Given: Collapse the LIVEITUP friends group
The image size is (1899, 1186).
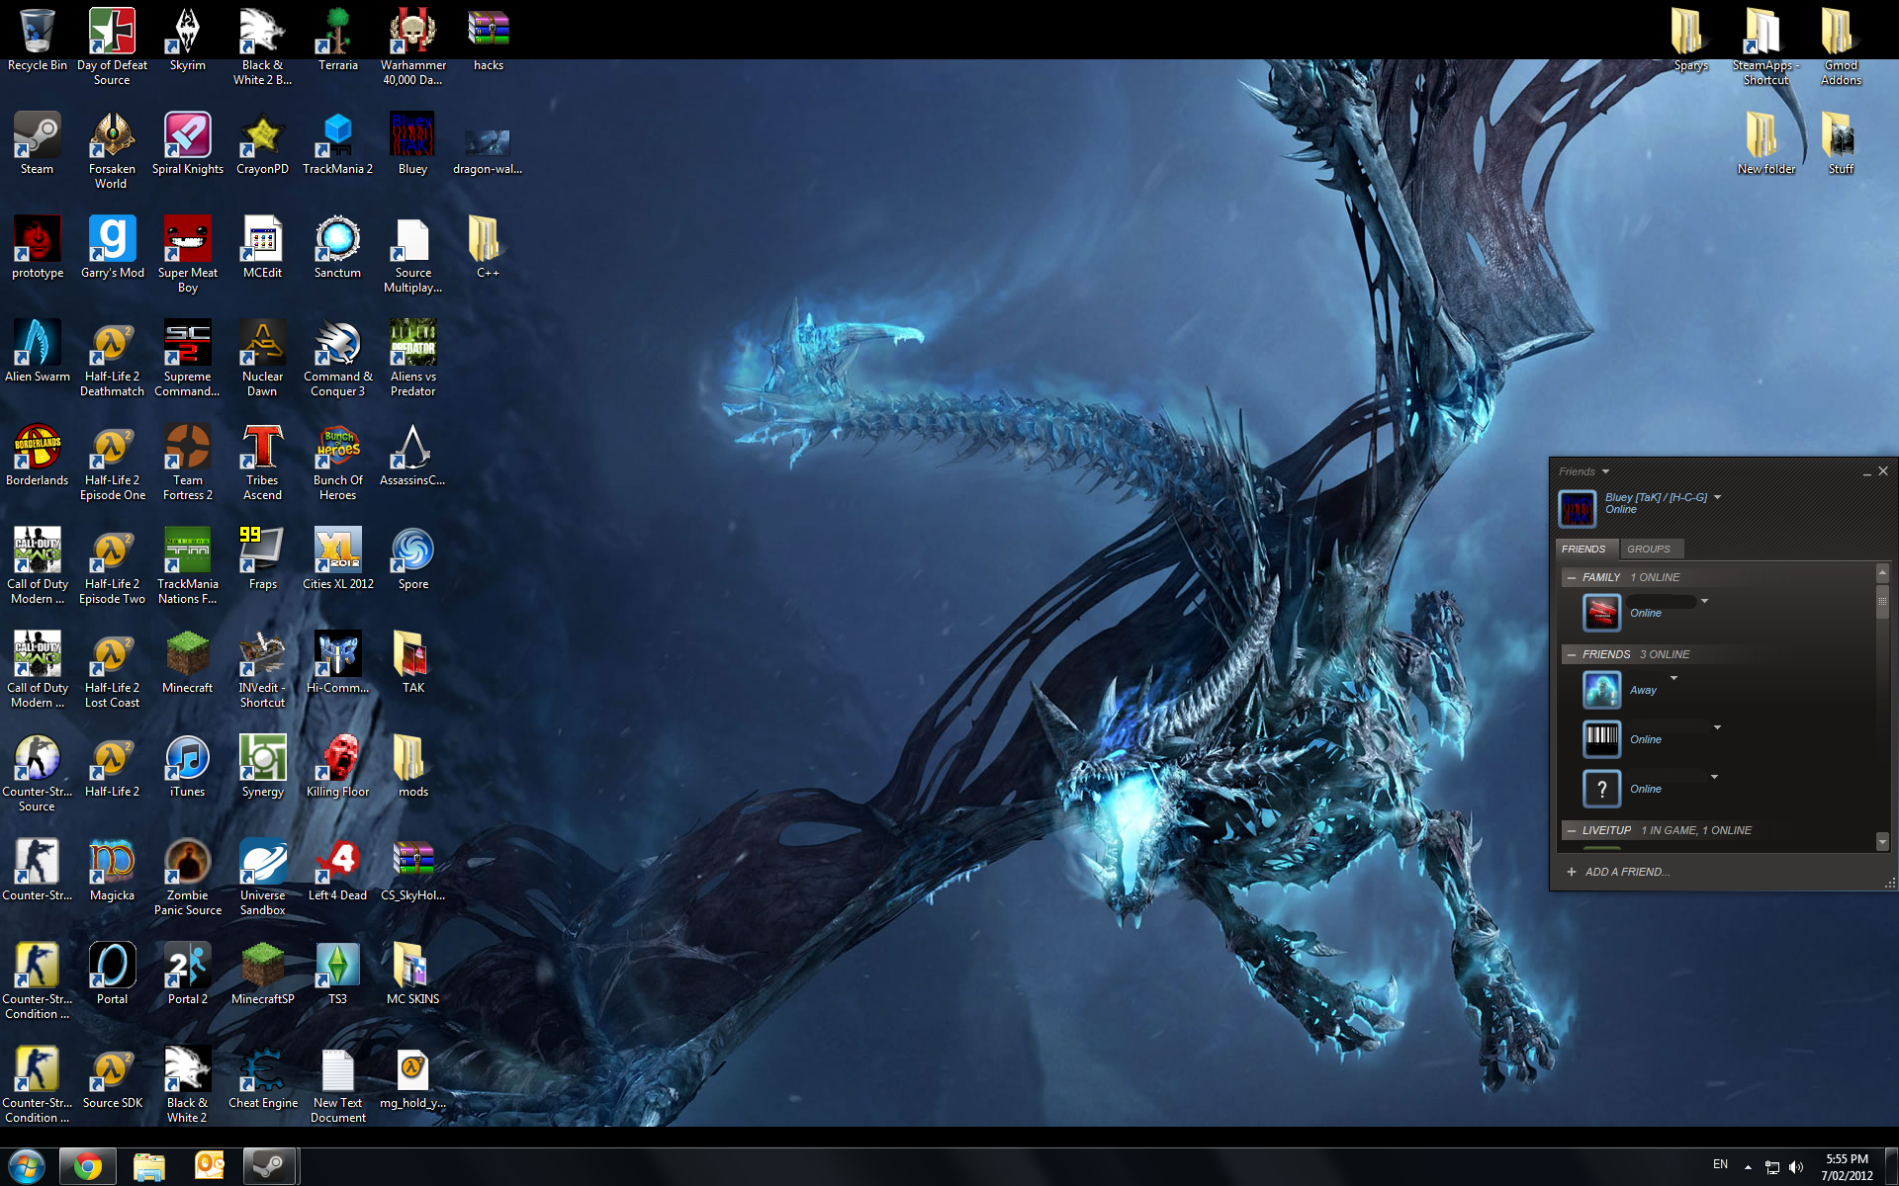Looking at the screenshot, I should pyautogui.click(x=1572, y=830).
